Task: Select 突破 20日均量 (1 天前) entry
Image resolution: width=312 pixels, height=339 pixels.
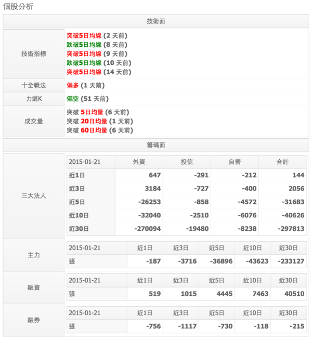Action: coord(100,121)
